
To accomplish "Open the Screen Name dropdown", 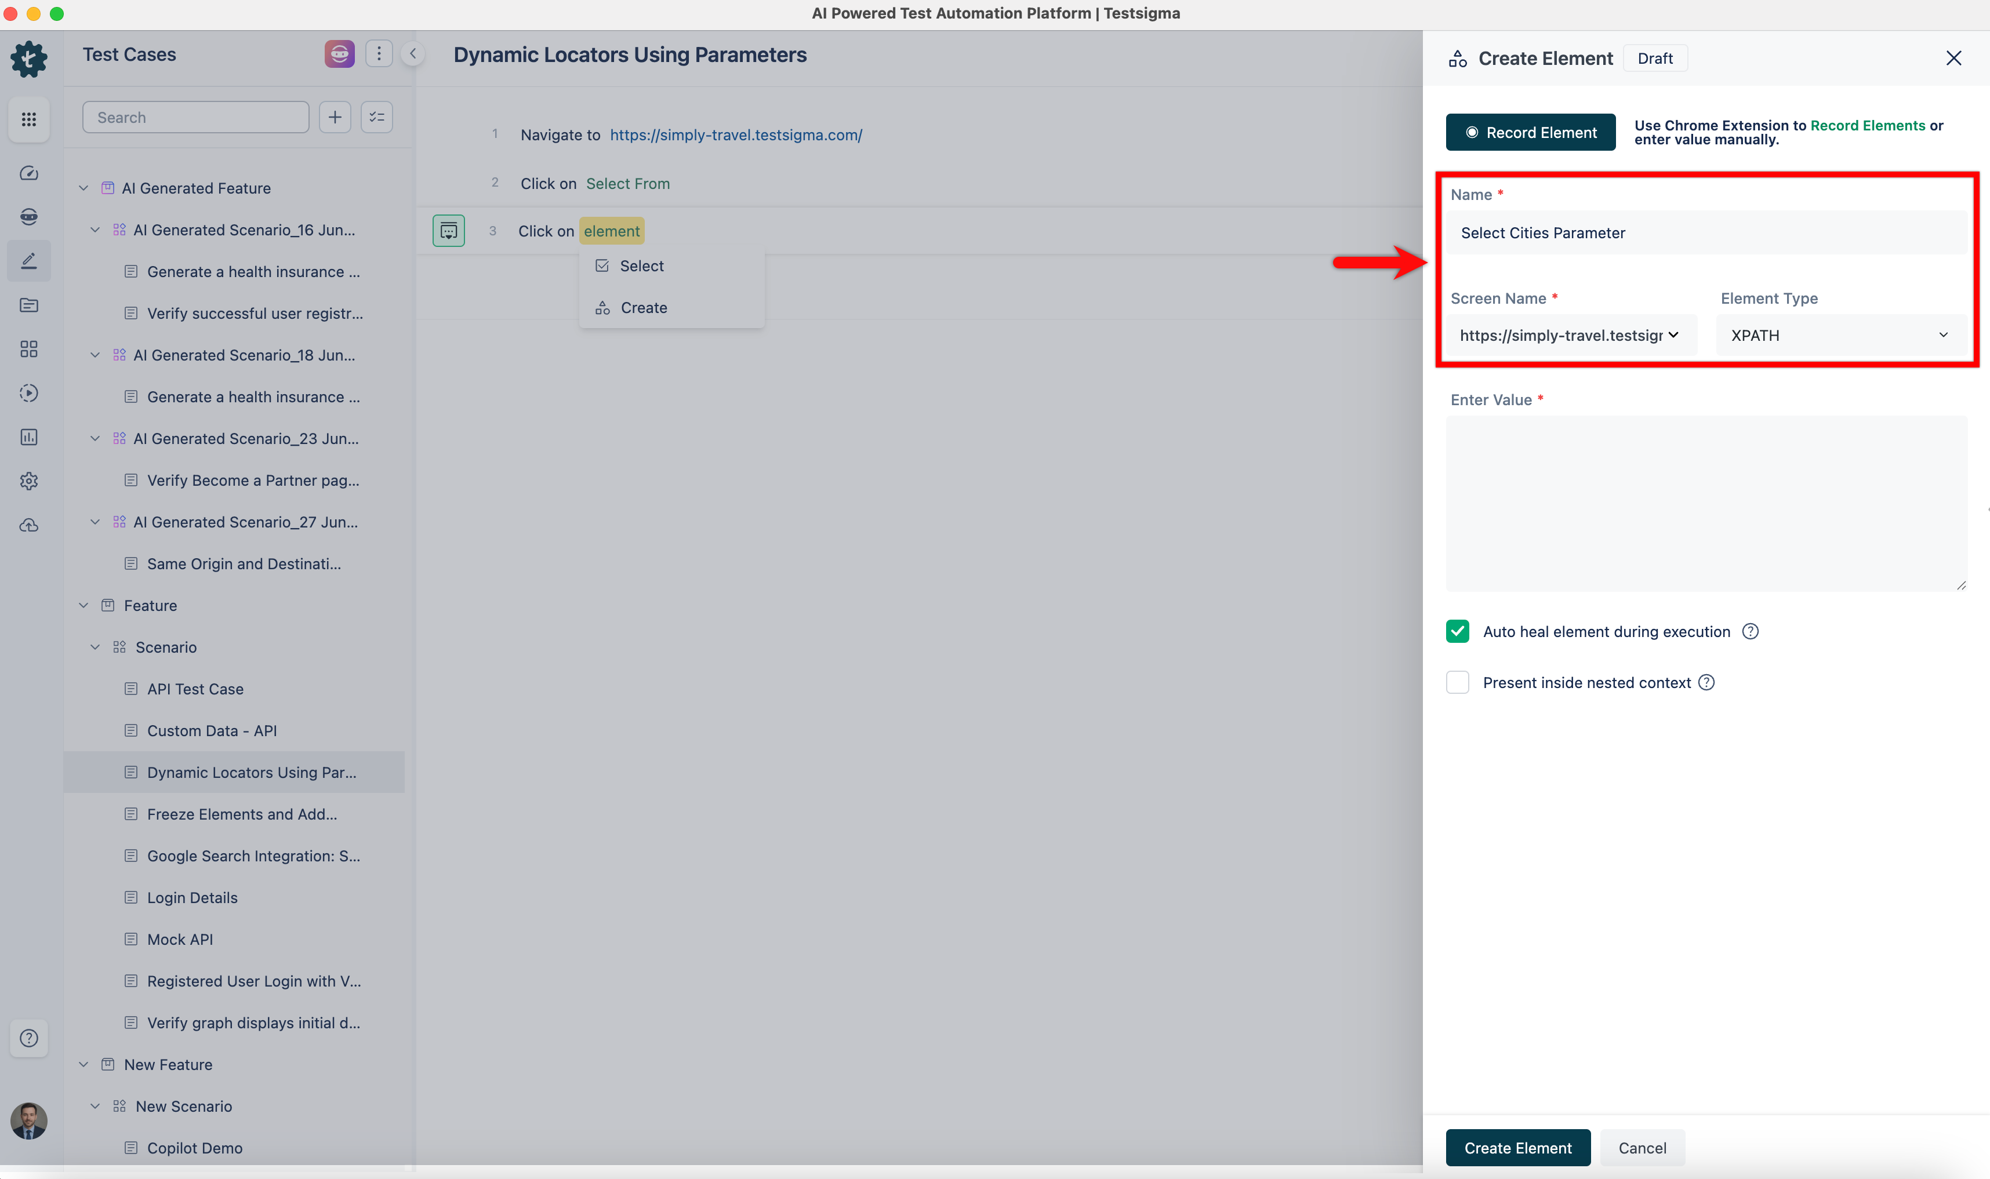I will tap(1569, 335).
